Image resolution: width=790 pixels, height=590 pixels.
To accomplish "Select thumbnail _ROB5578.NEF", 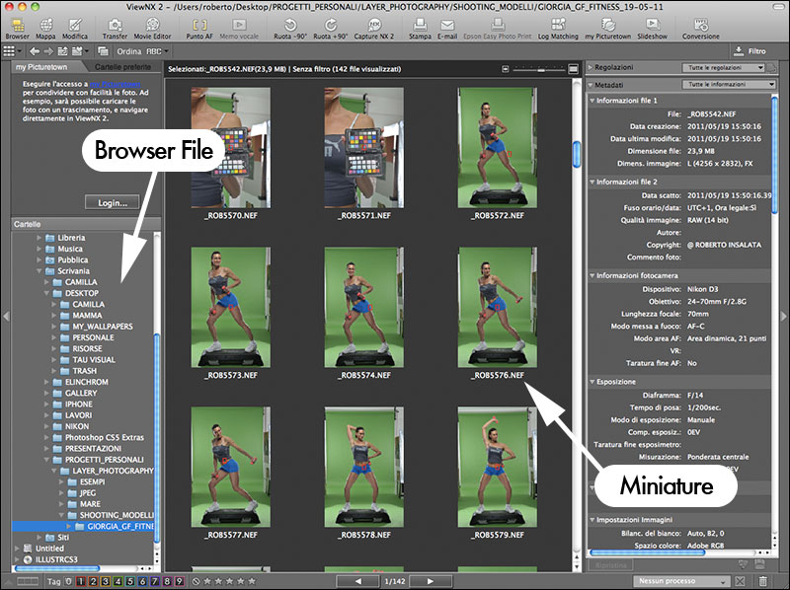I will click(x=364, y=467).
